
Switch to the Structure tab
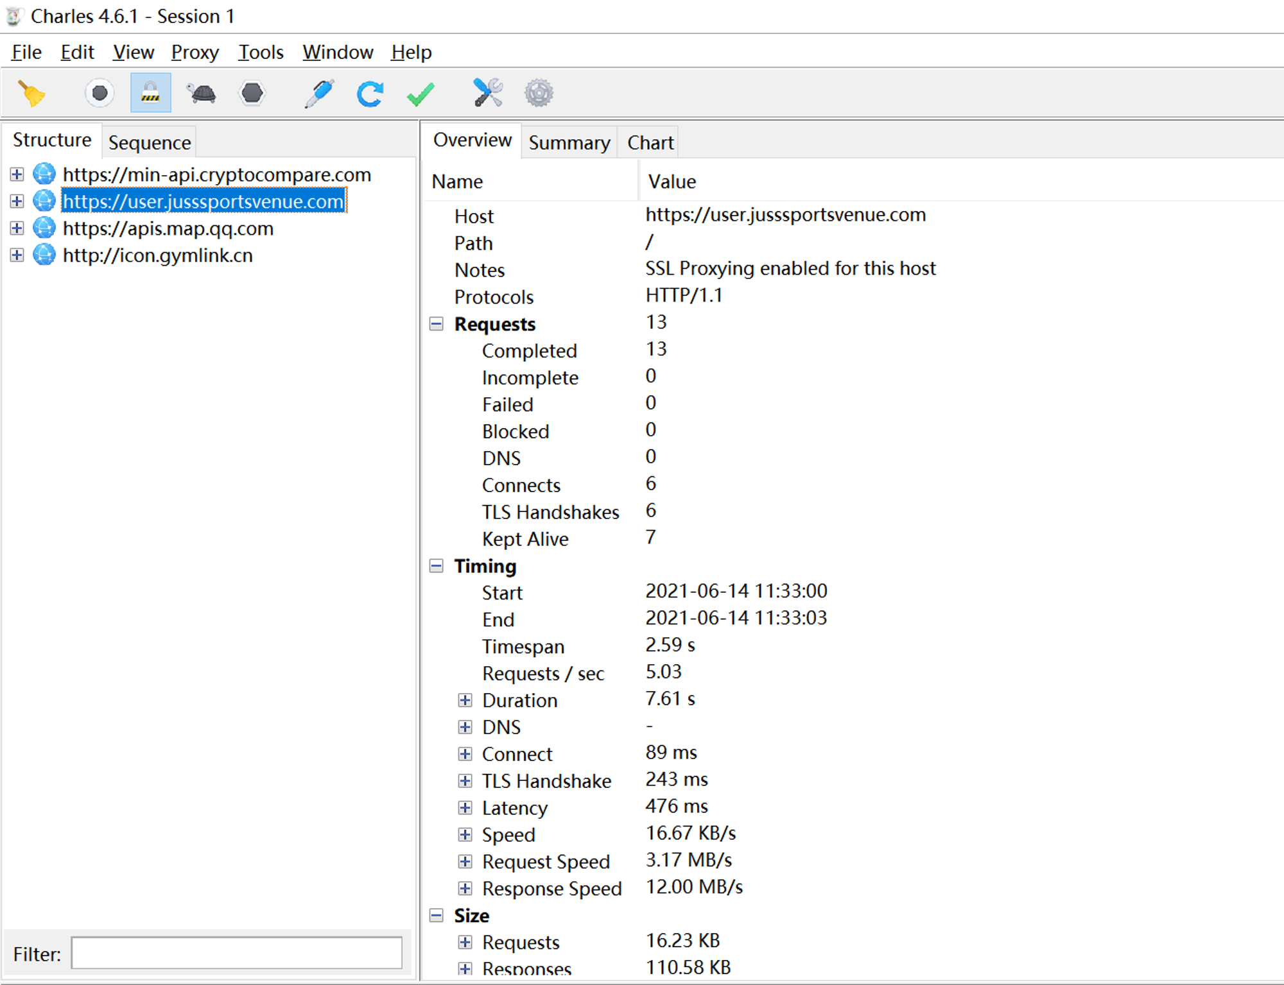click(x=52, y=141)
